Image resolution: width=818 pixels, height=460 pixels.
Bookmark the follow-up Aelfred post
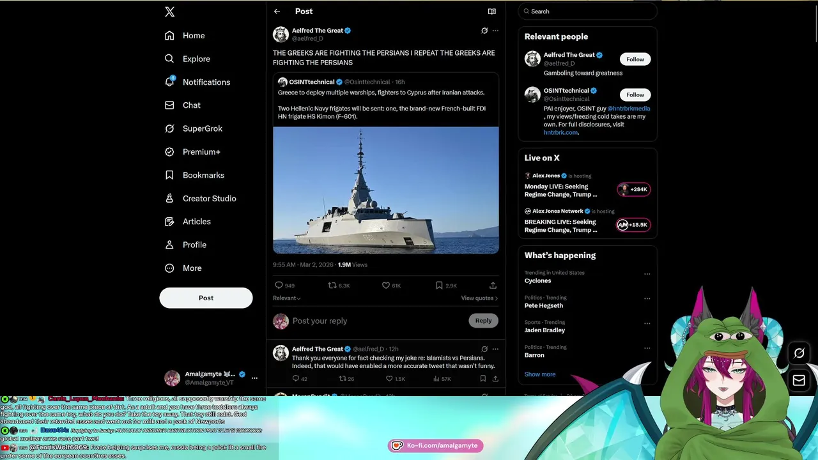pos(483,379)
